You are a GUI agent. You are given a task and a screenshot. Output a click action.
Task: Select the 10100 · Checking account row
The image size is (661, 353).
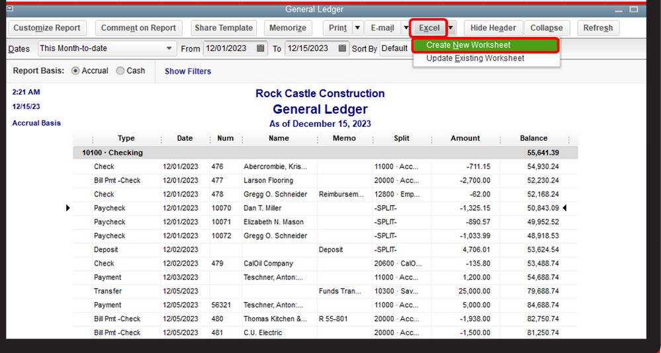click(x=325, y=153)
